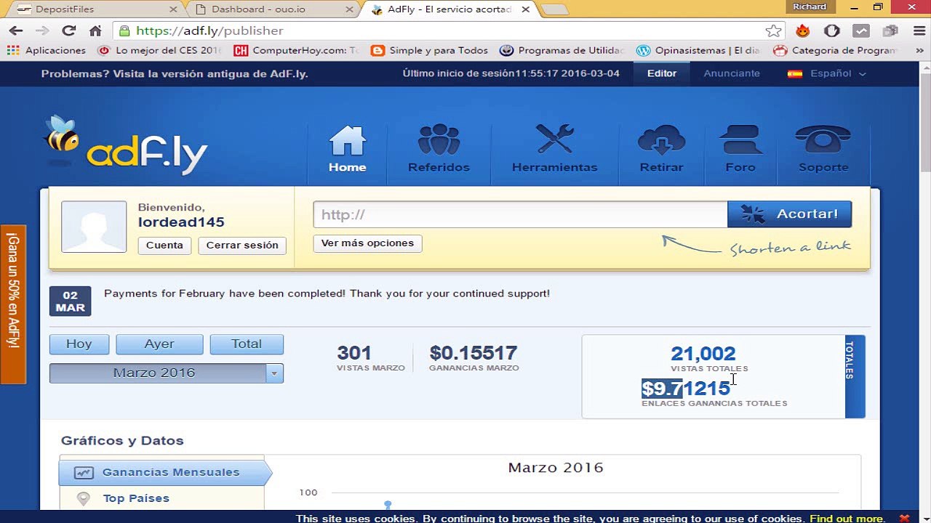Open bookmark Lo mejor del CES 2016
This screenshot has width=931, height=523.
(159, 51)
